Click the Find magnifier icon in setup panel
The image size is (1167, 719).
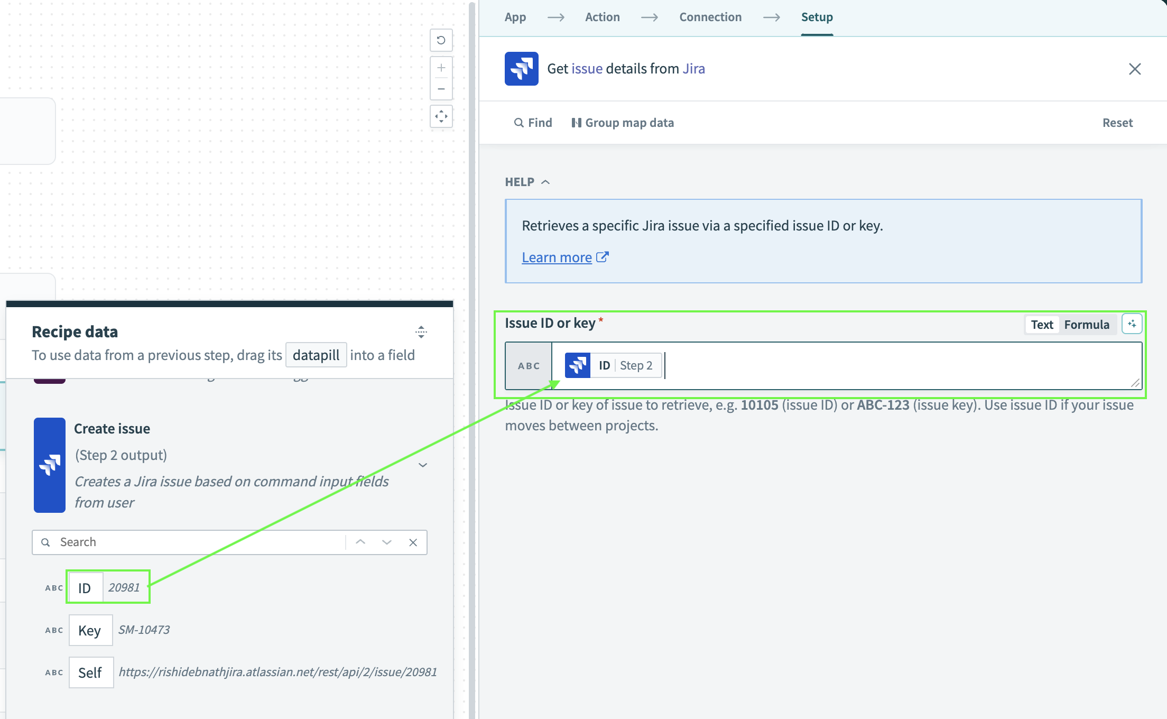pos(518,123)
